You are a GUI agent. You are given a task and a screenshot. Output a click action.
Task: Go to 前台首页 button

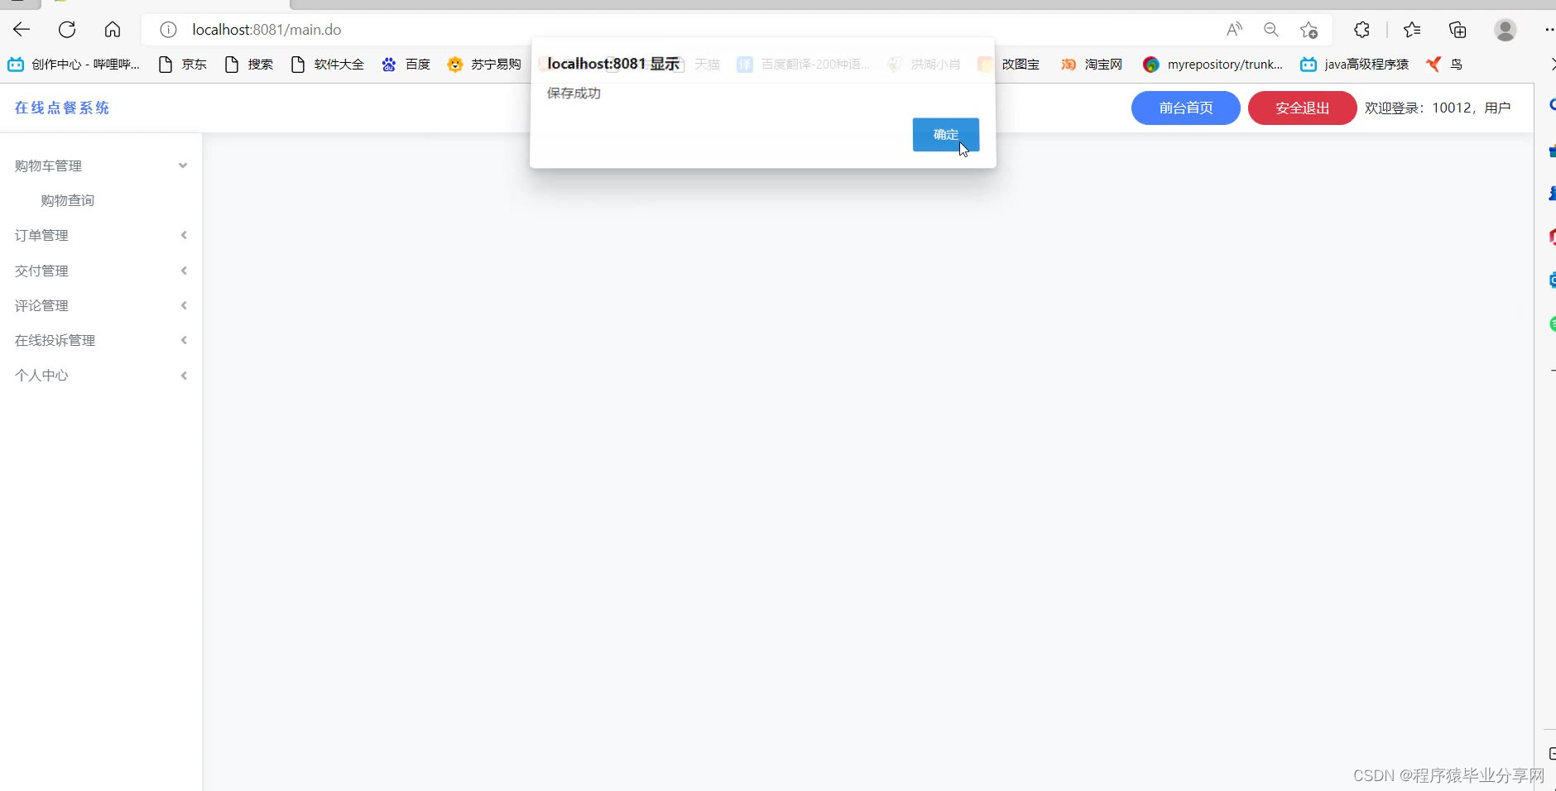point(1186,108)
